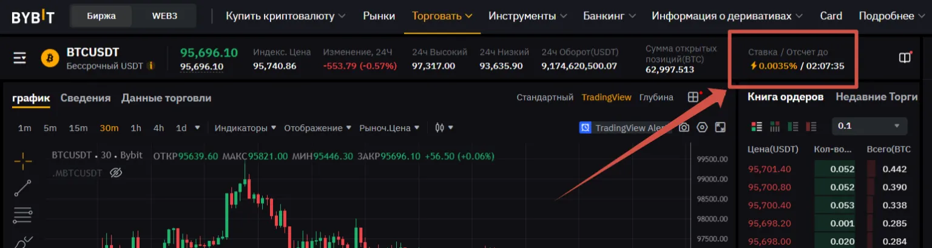Select the trend line drawing tool

coord(22,188)
